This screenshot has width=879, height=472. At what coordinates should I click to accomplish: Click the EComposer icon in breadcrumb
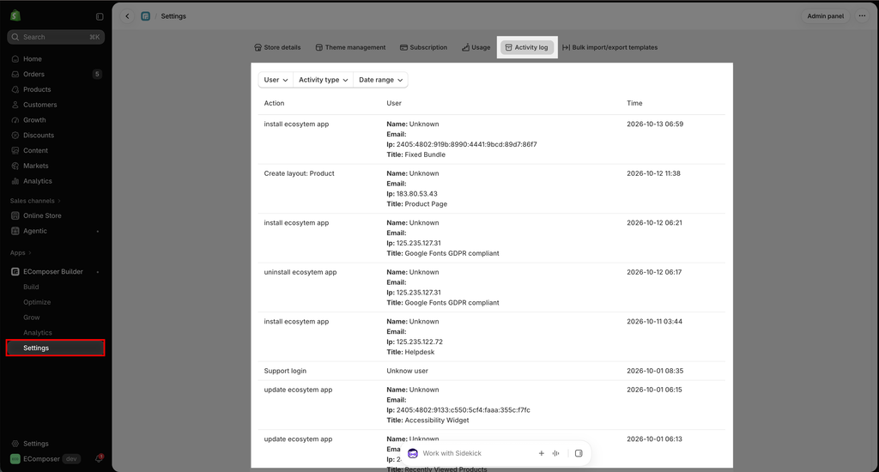[x=146, y=16]
